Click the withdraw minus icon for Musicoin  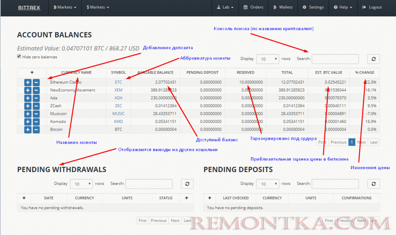click(x=36, y=114)
